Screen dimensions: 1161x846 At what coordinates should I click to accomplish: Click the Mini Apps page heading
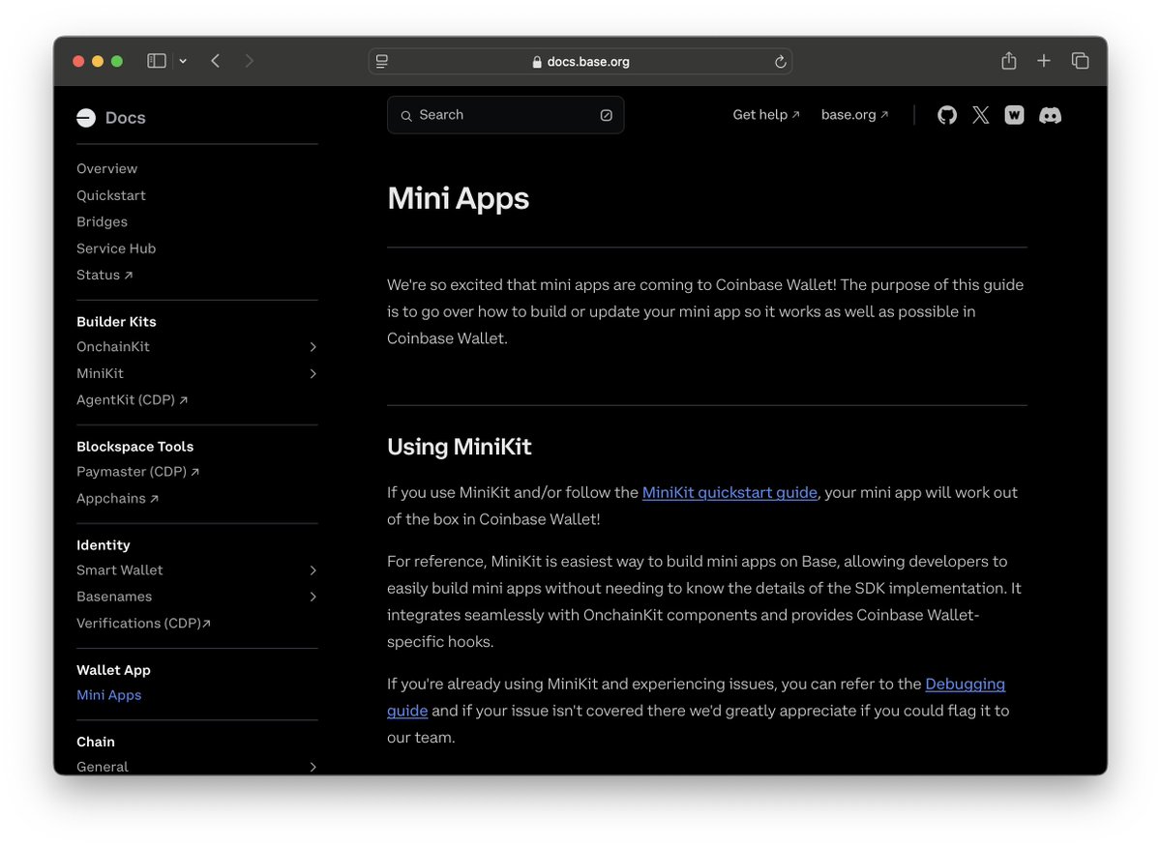pos(459,199)
